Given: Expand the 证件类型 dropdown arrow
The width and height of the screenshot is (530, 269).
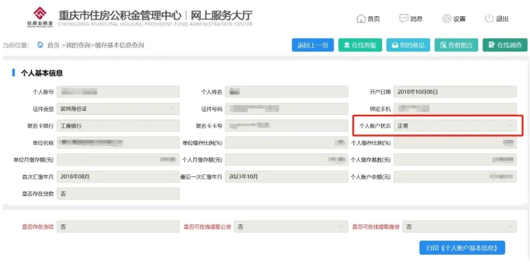Looking at the screenshot, I should [172, 109].
